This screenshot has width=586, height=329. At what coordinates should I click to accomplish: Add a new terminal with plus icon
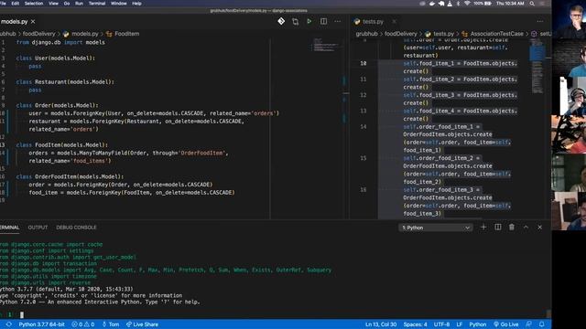click(x=483, y=228)
